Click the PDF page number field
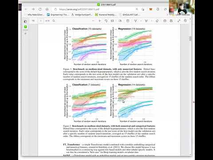This screenshot has width=213, height=160. pyautogui.click(x=41, y=21)
